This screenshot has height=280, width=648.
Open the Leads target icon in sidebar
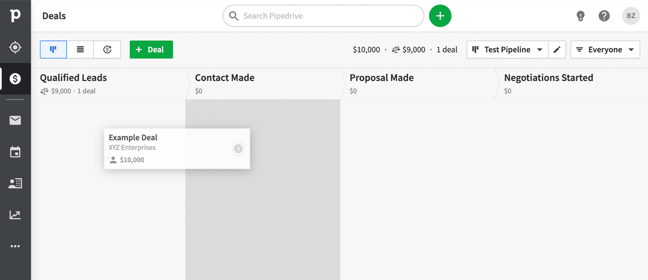(x=15, y=47)
